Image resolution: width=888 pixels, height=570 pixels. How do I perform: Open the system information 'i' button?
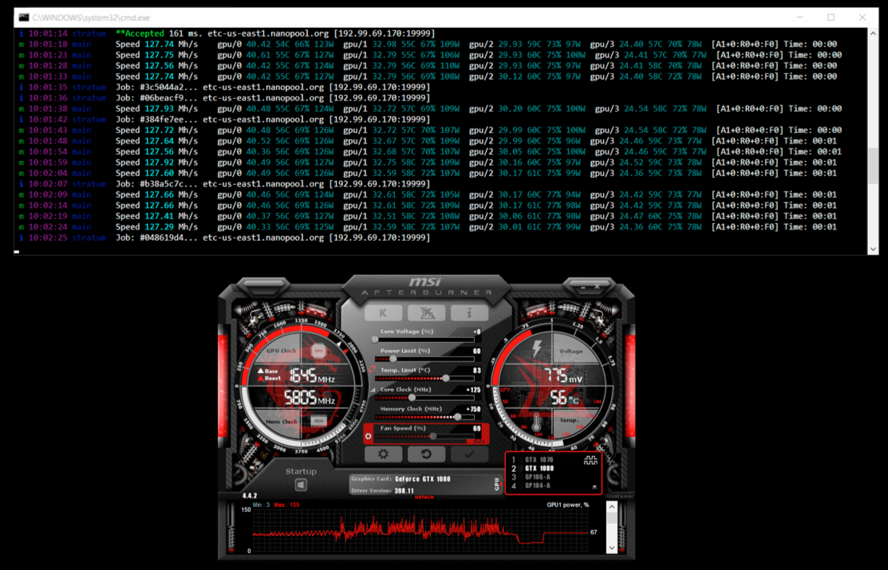[x=469, y=313]
